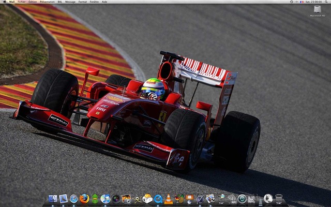Viewport: 331px width, 207px height.
Task: Open Image Capture photo-and-camera dock icon
Action: (x=126, y=199)
